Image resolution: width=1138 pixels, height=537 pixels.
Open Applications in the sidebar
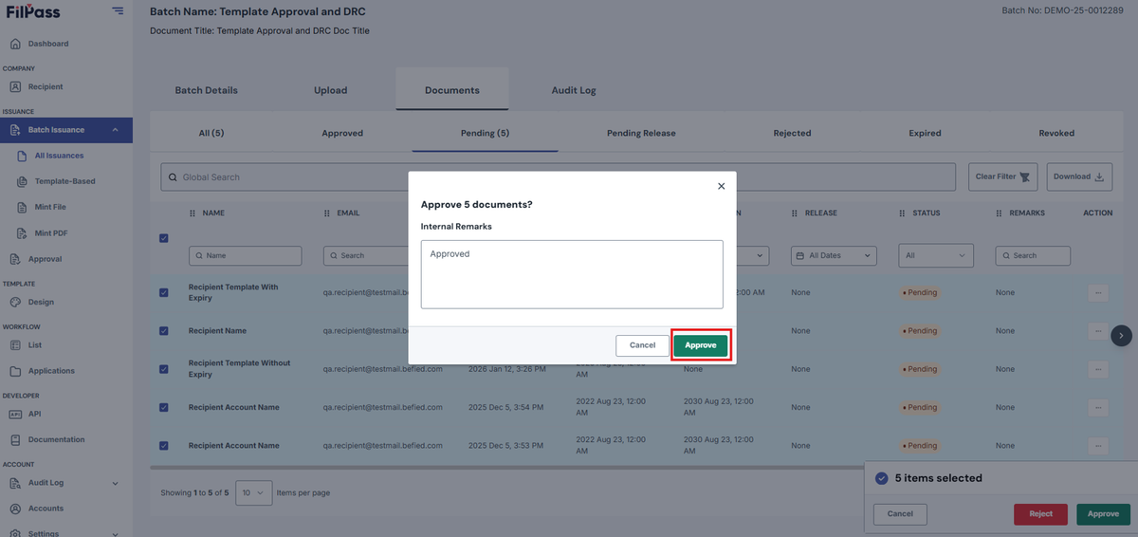click(x=51, y=371)
